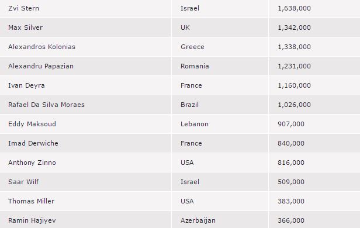Select Saar Wilf's name
This screenshot has height=228, width=360.
pyautogui.click(x=23, y=182)
